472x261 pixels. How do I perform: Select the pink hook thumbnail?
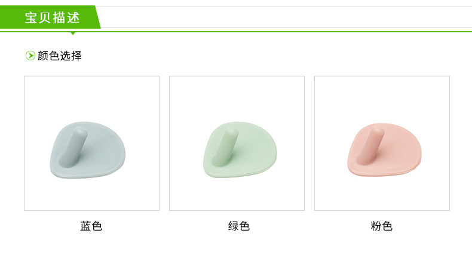[x=382, y=143]
